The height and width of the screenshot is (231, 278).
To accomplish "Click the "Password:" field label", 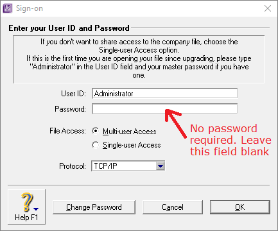I will (x=70, y=109).
